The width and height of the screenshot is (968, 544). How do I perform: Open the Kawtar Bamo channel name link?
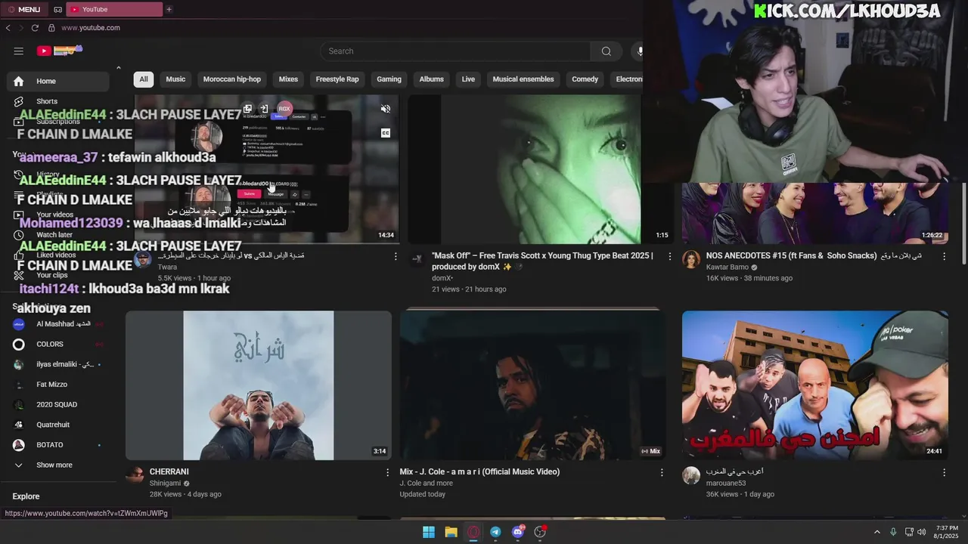(728, 267)
